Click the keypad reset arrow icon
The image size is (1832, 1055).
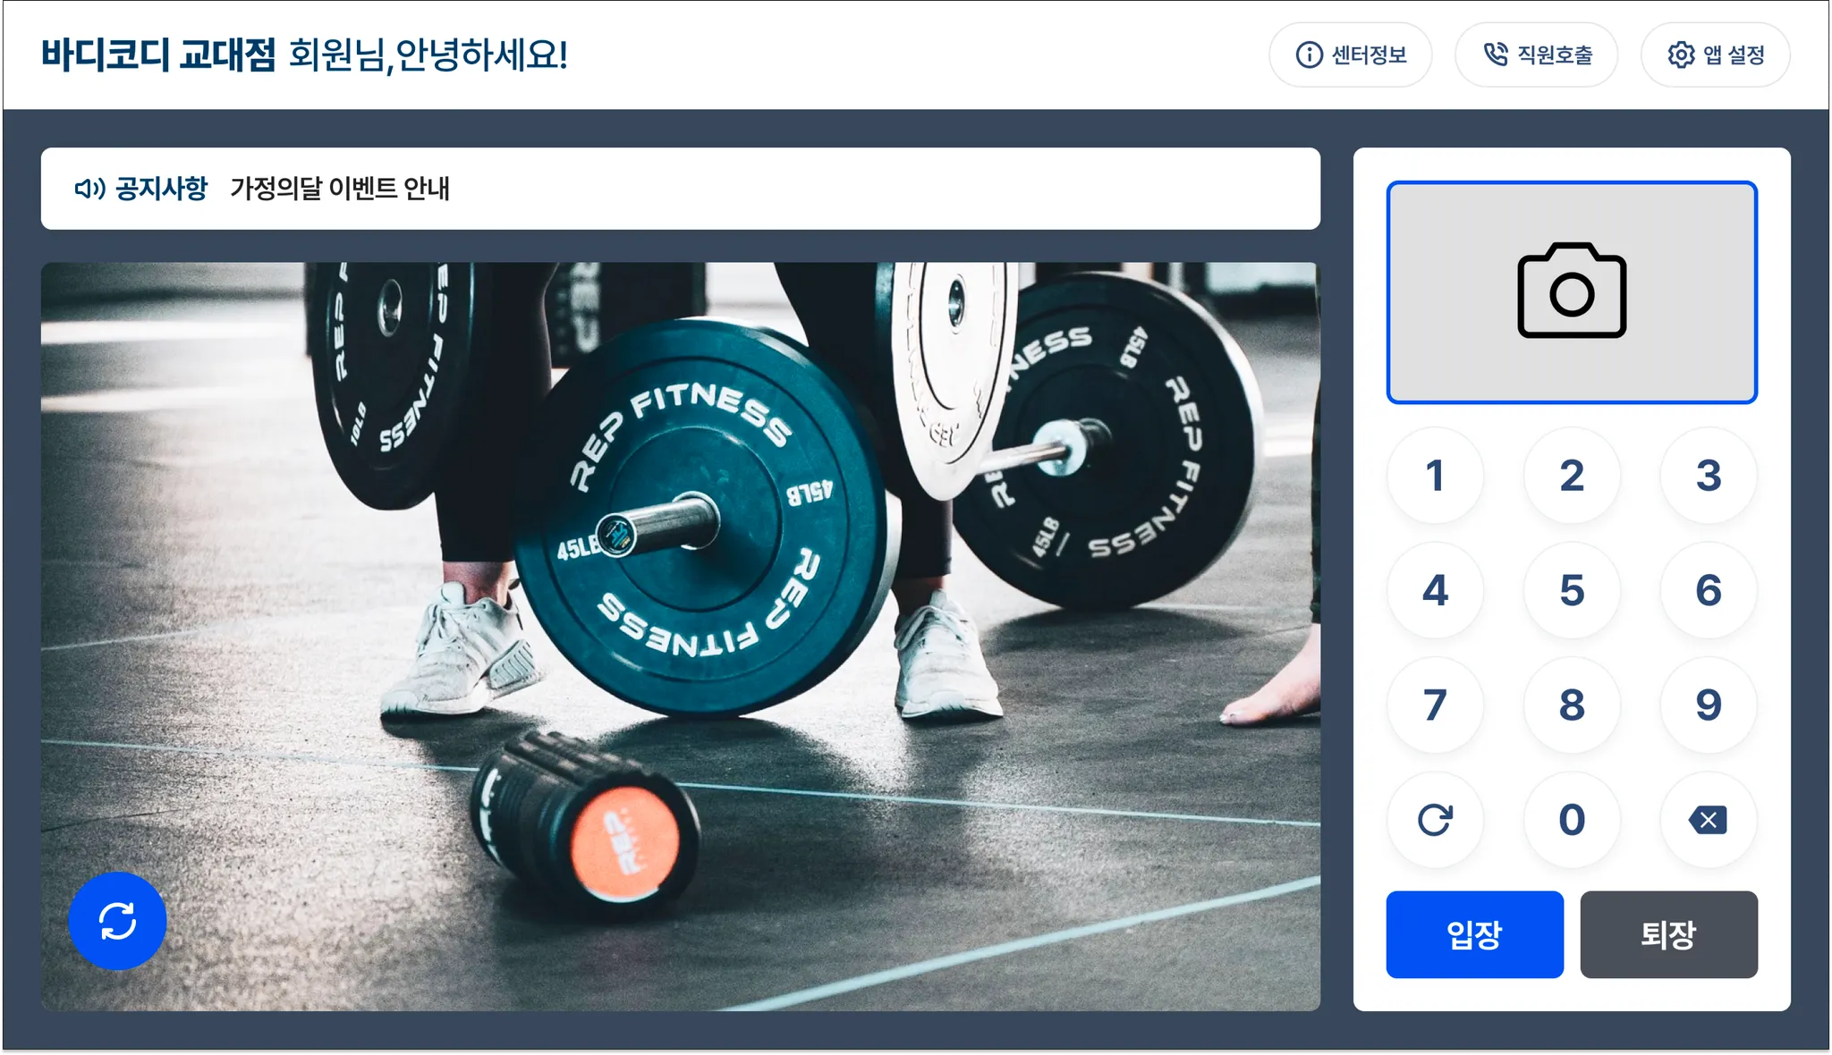click(x=1435, y=819)
